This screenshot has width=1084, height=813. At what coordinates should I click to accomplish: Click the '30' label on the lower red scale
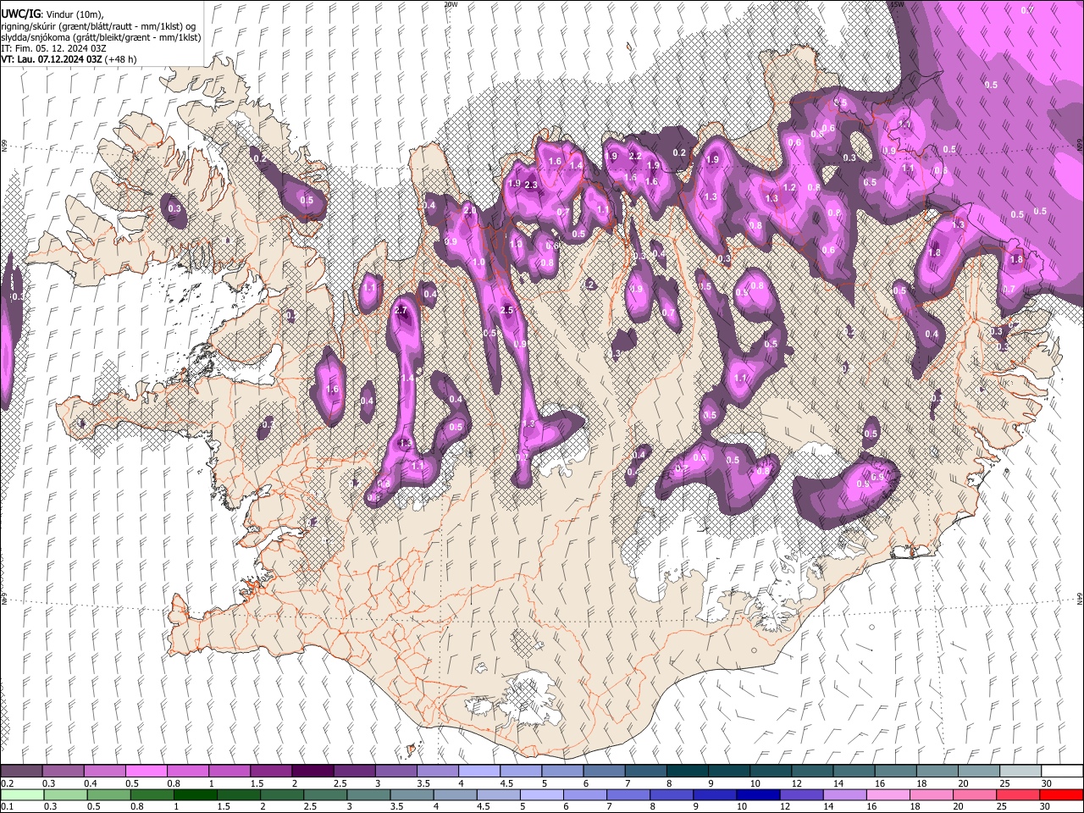click(1044, 806)
